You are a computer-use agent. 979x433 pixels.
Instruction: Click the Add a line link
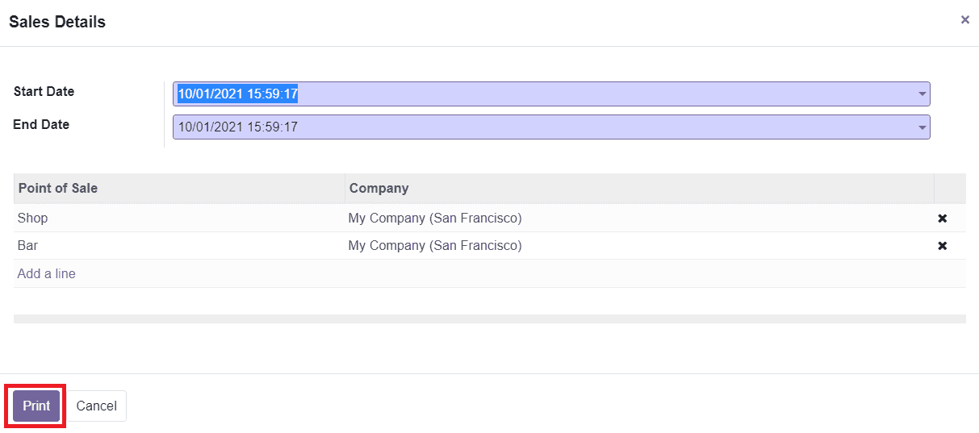(46, 274)
